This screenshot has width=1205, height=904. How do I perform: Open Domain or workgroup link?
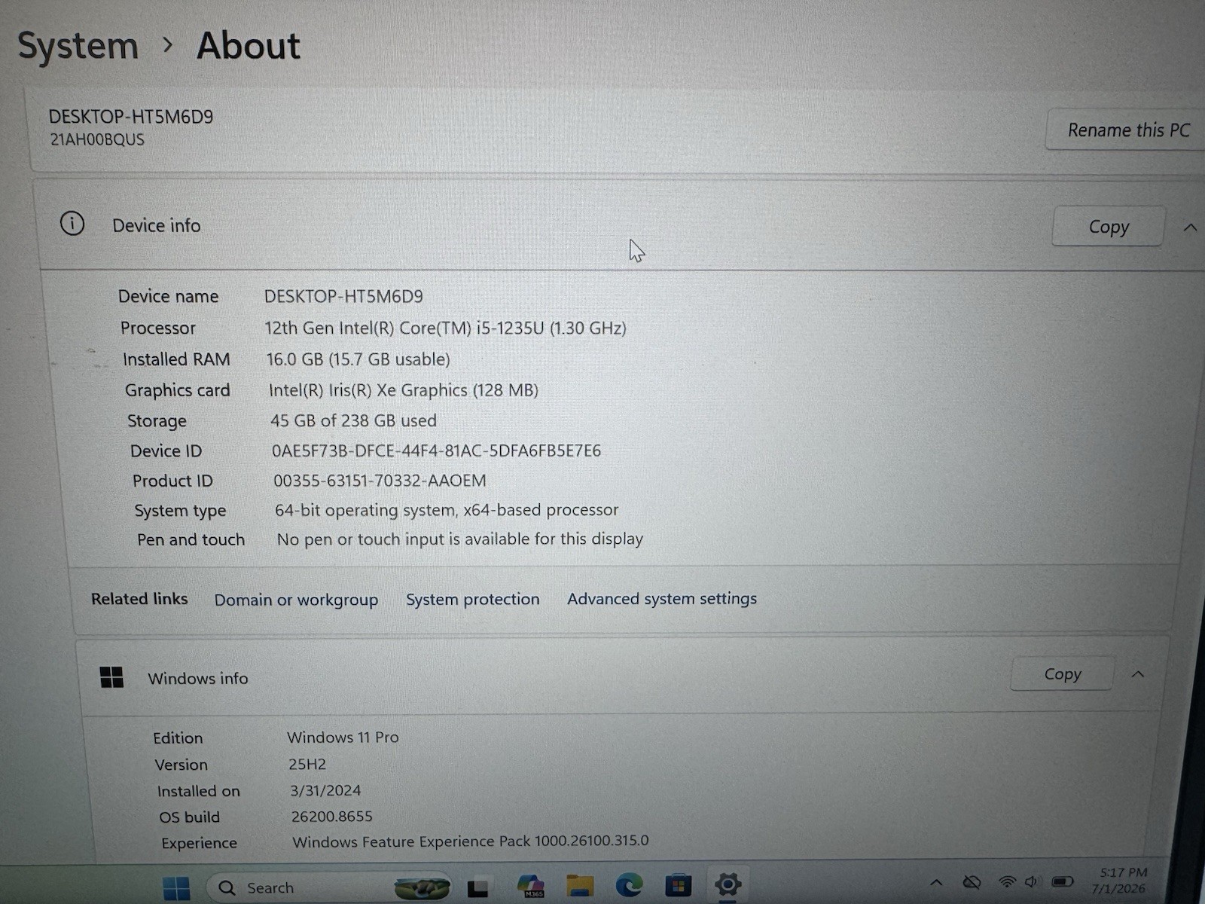pos(296,600)
